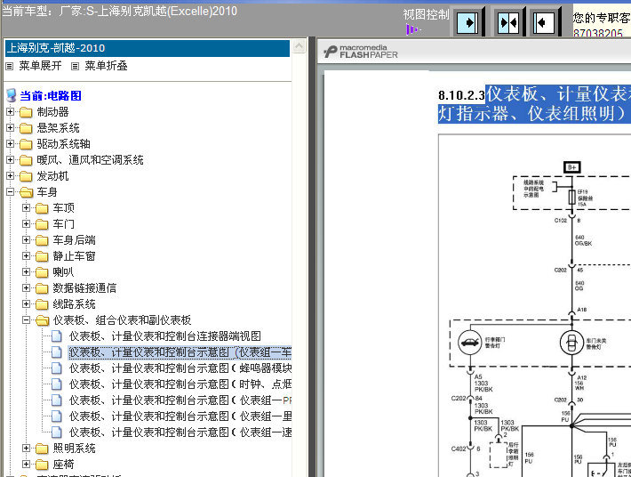Open the selected 示意图 (仪表组一车 entry

click(x=180, y=352)
